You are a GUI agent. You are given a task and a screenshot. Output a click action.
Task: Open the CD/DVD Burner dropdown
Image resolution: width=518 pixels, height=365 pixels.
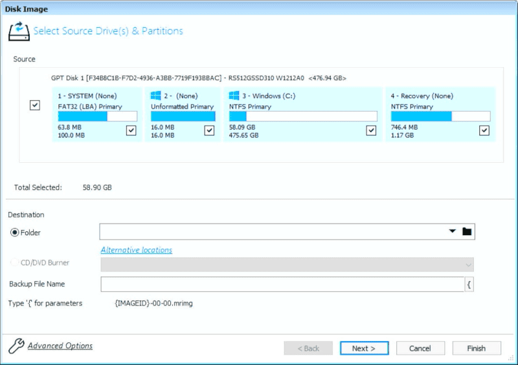pyautogui.click(x=467, y=264)
